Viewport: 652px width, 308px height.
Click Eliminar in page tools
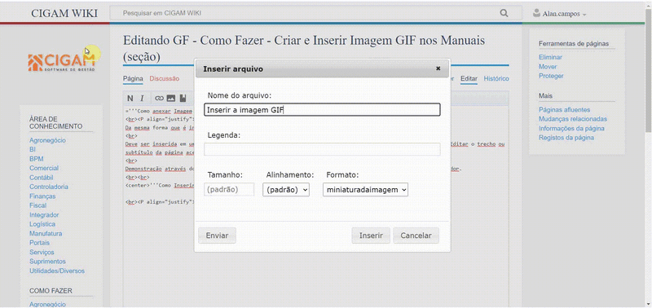coord(550,57)
